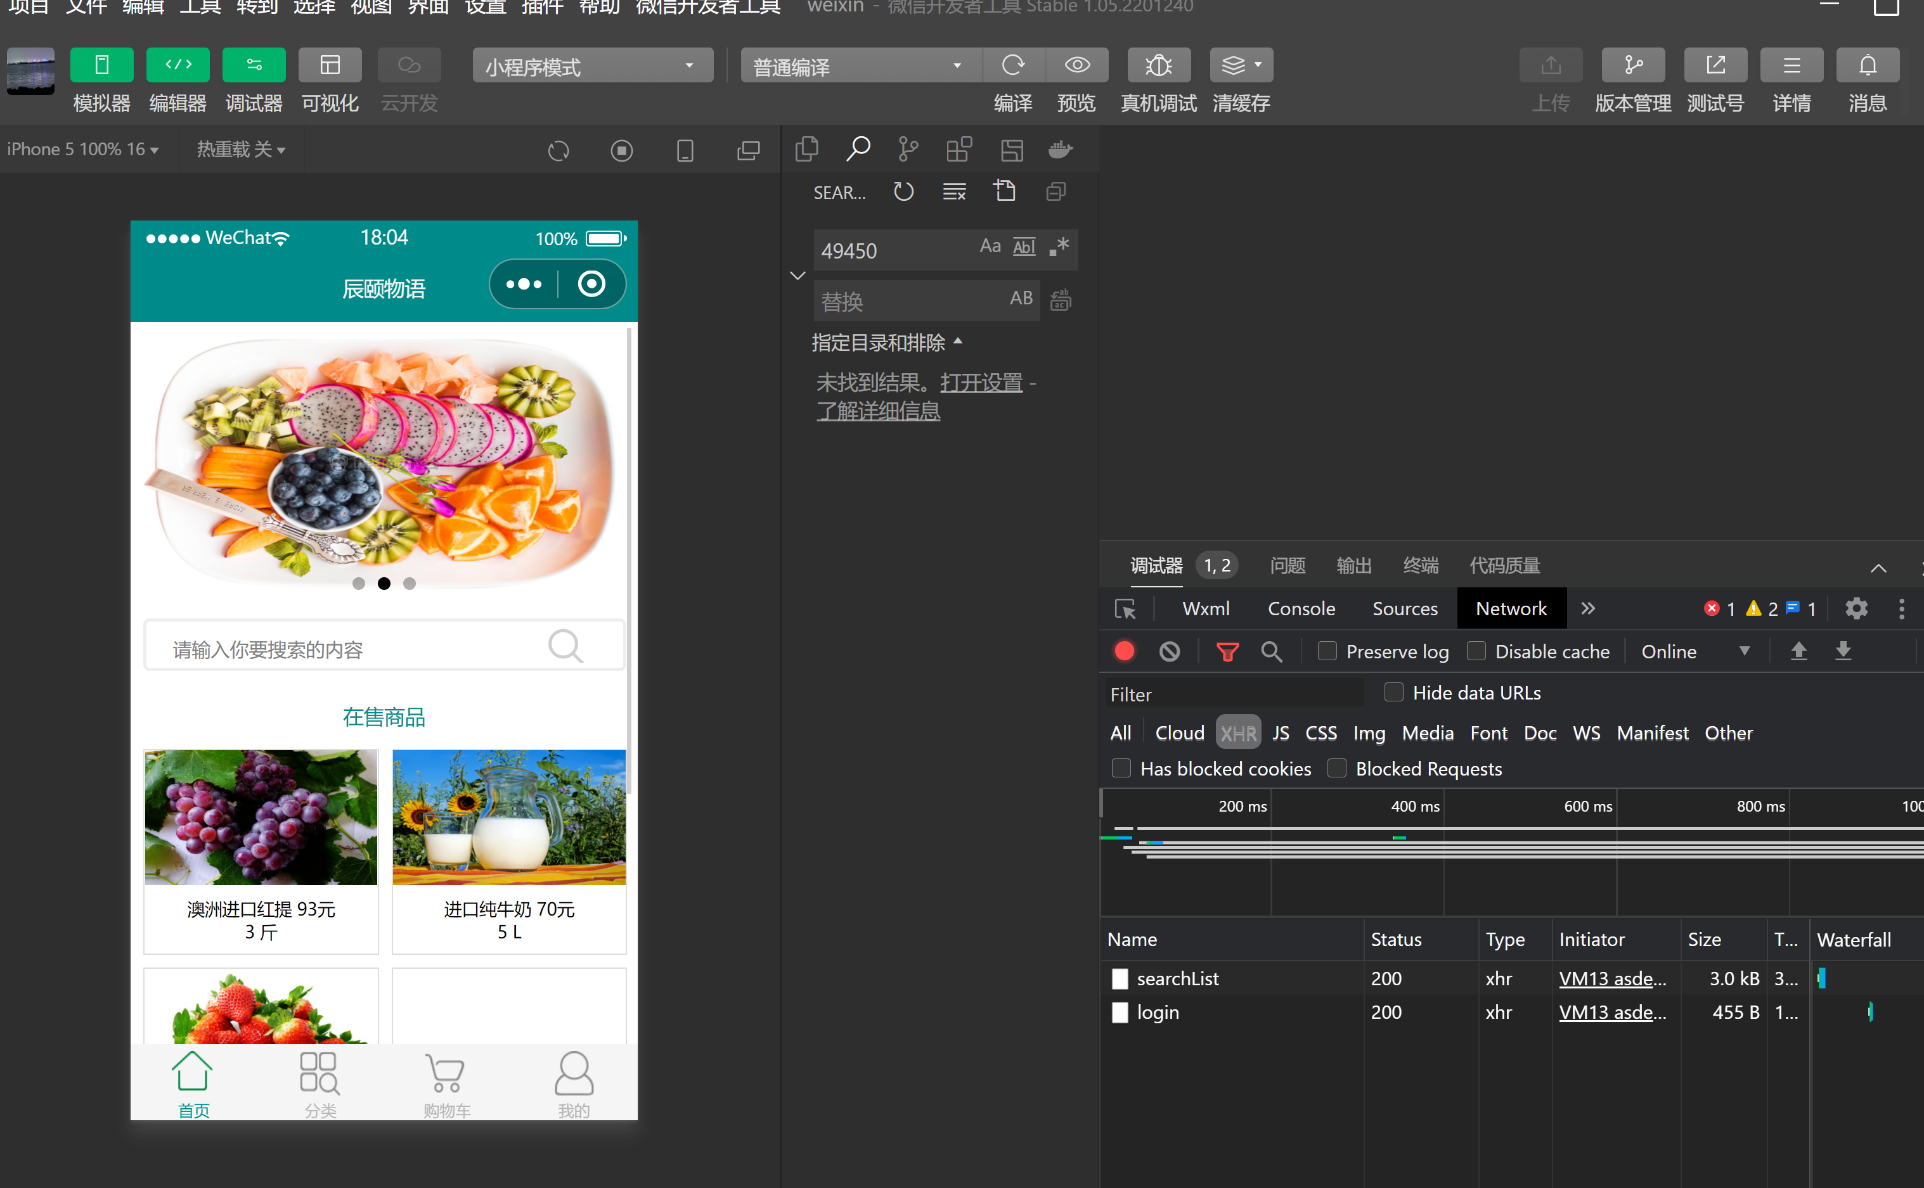Open 小程序模式 mode dropdown
Image resolution: width=1924 pixels, height=1188 pixels.
pos(593,65)
